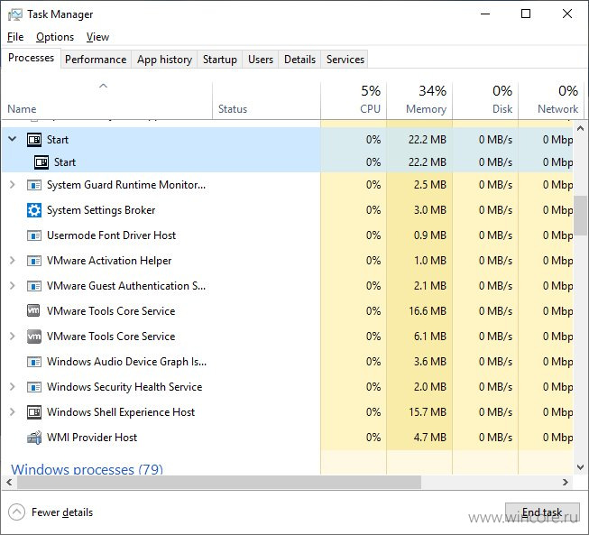Switch to the Users tab
Viewport: 589px width, 535px height.
point(261,60)
